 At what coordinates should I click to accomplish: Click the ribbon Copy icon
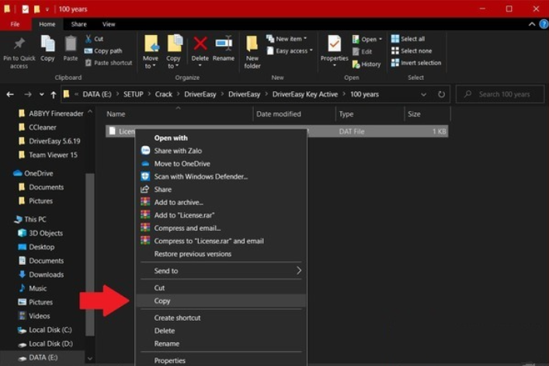(x=47, y=44)
